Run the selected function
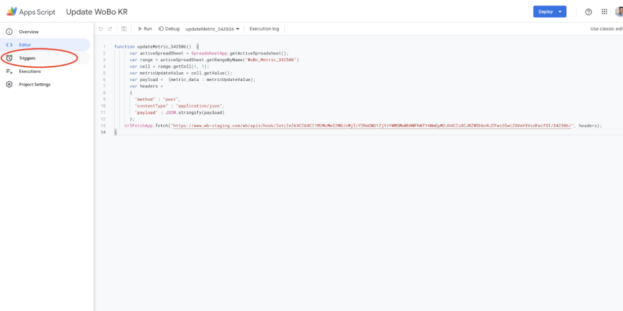 (145, 29)
